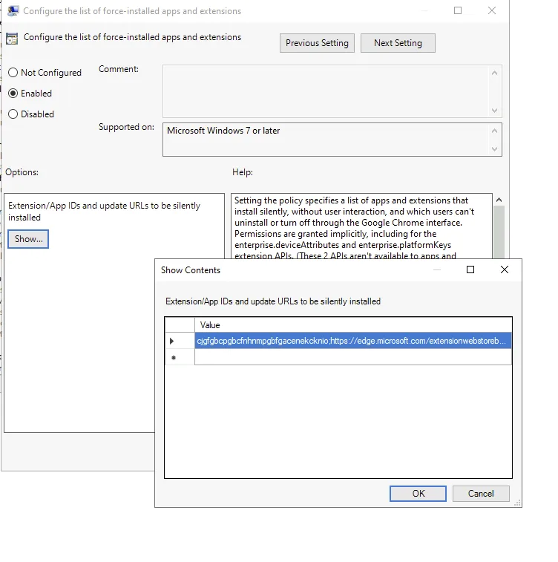
Task: Open the Show... extension list button
Action: [28, 239]
